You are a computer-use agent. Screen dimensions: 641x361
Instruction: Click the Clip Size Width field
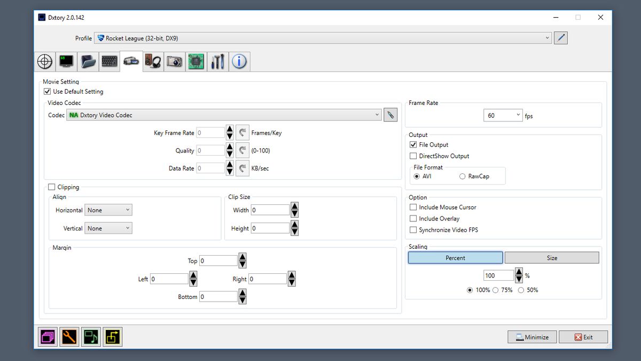point(270,210)
